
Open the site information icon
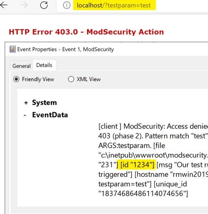67,5
